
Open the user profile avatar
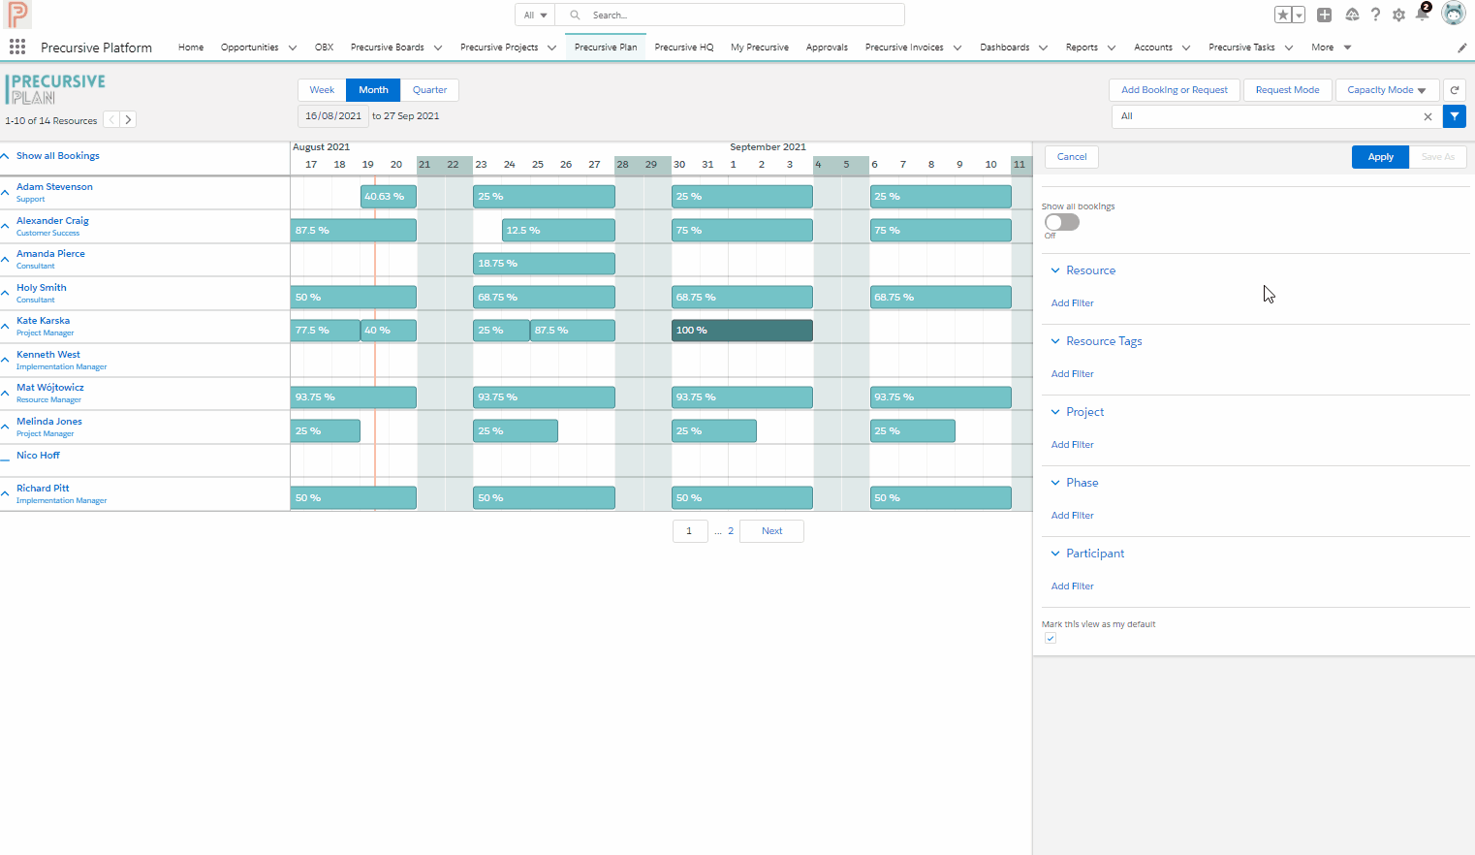pos(1453,14)
